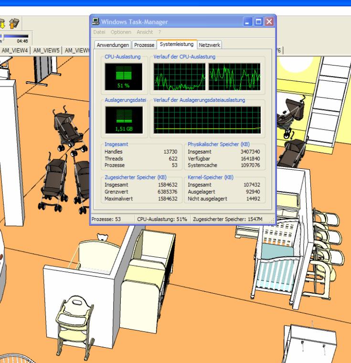Click the Threads value 622
Image resolution: width=351 pixels, height=363 pixels.
[x=173, y=159]
